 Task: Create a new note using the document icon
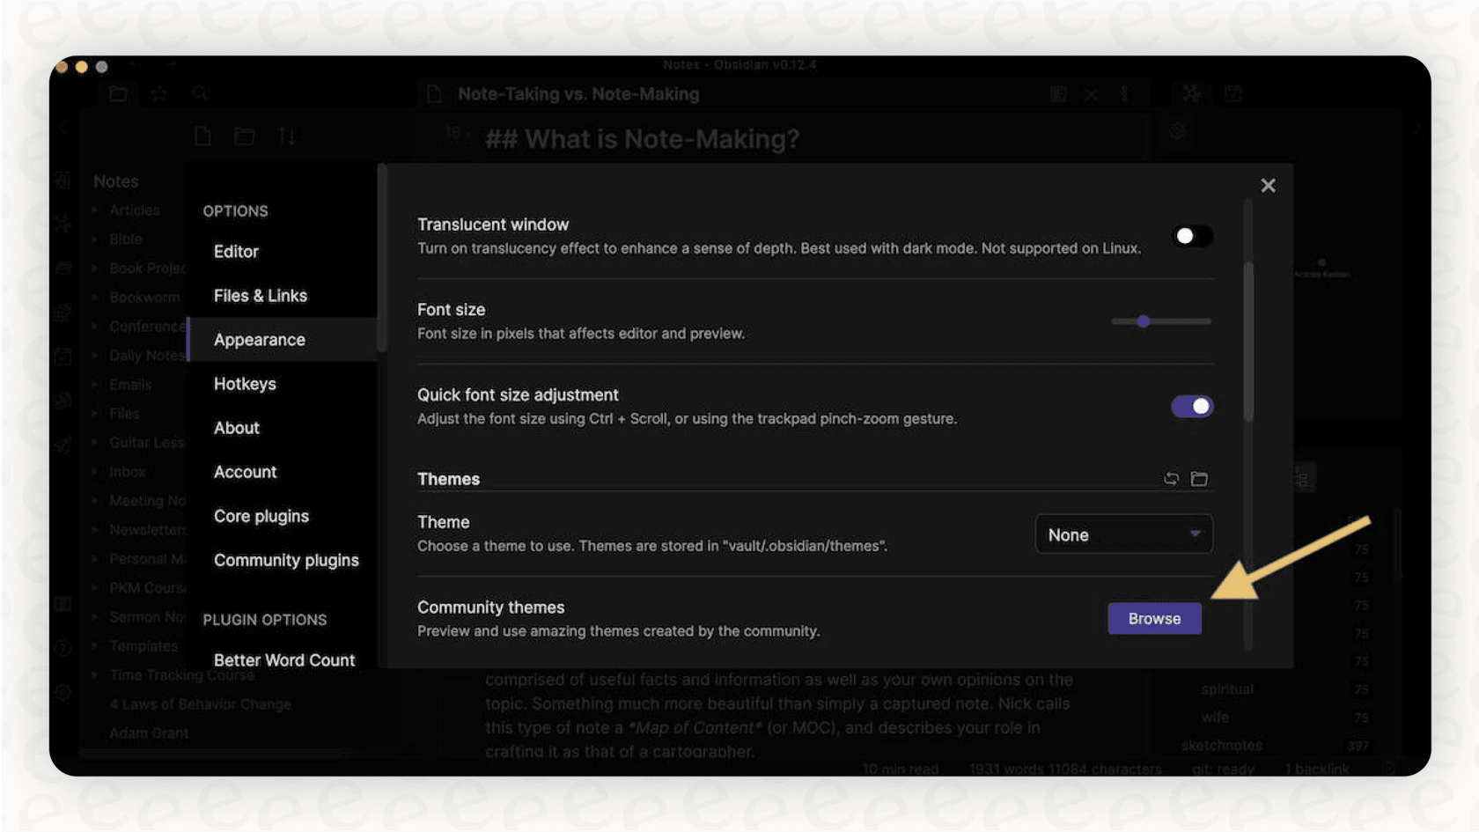[x=203, y=136]
